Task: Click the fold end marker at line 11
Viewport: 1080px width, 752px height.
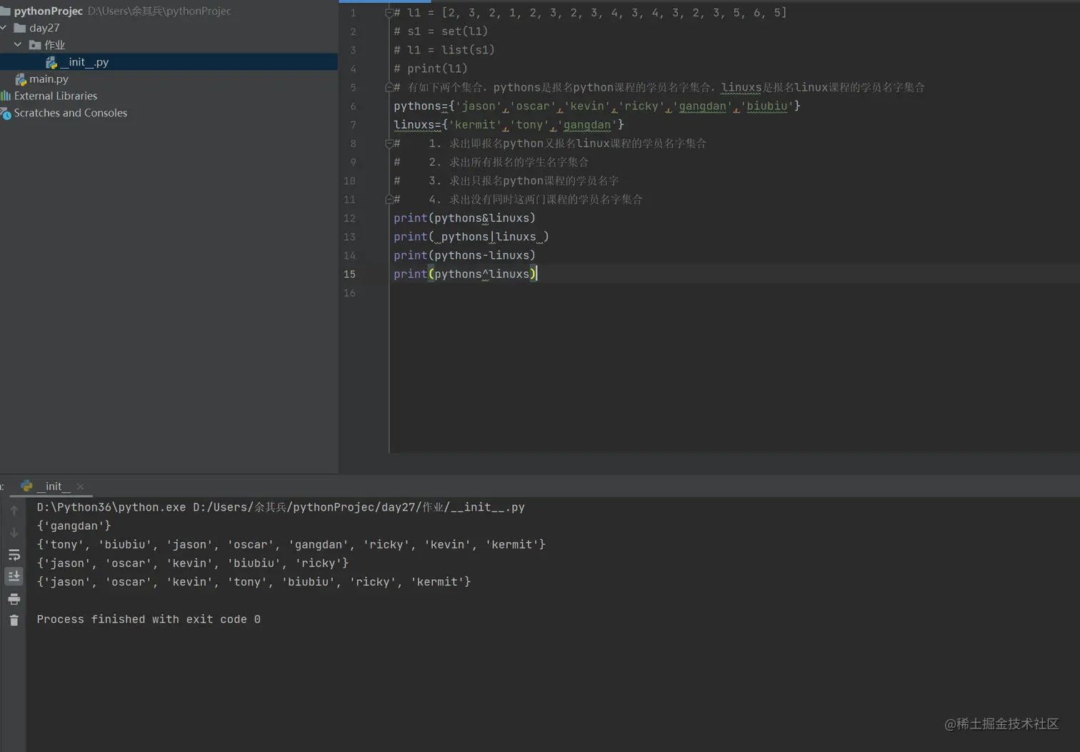Action: (x=389, y=199)
